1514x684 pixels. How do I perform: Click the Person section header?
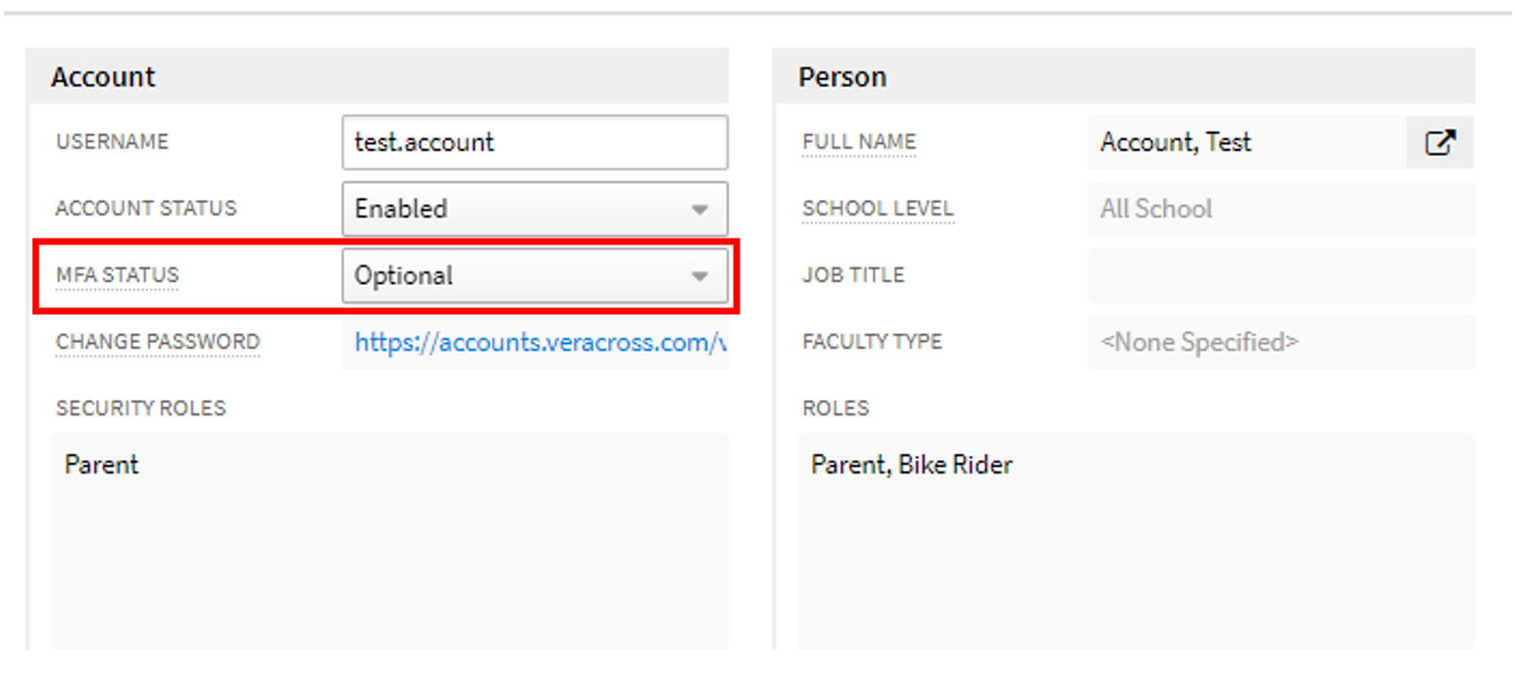pyautogui.click(x=842, y=76)
